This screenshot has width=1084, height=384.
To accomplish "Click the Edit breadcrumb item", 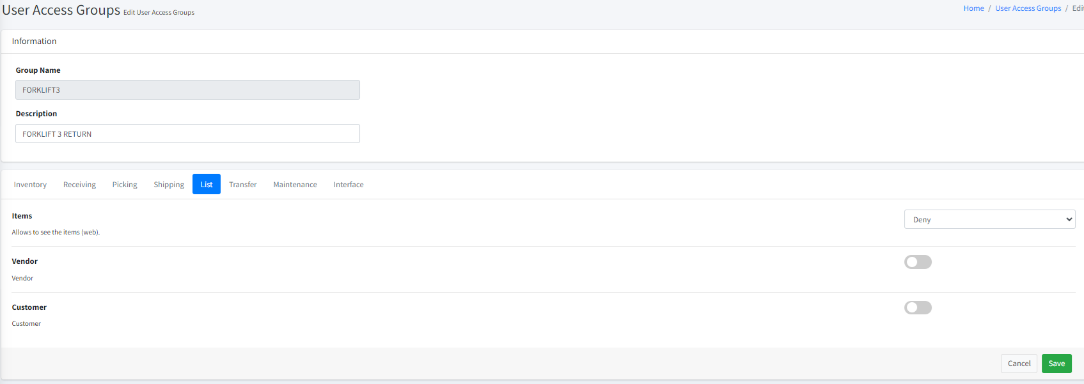I will pyautogui.click(x=1078, y=8).
